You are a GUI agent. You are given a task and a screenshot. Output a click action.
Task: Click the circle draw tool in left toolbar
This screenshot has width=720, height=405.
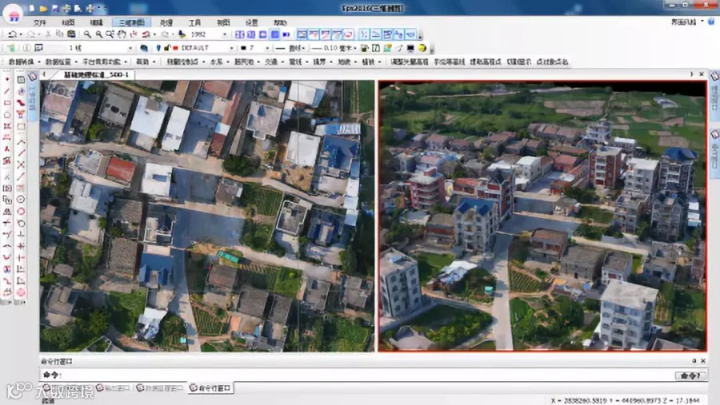click(x=7, y=114)
